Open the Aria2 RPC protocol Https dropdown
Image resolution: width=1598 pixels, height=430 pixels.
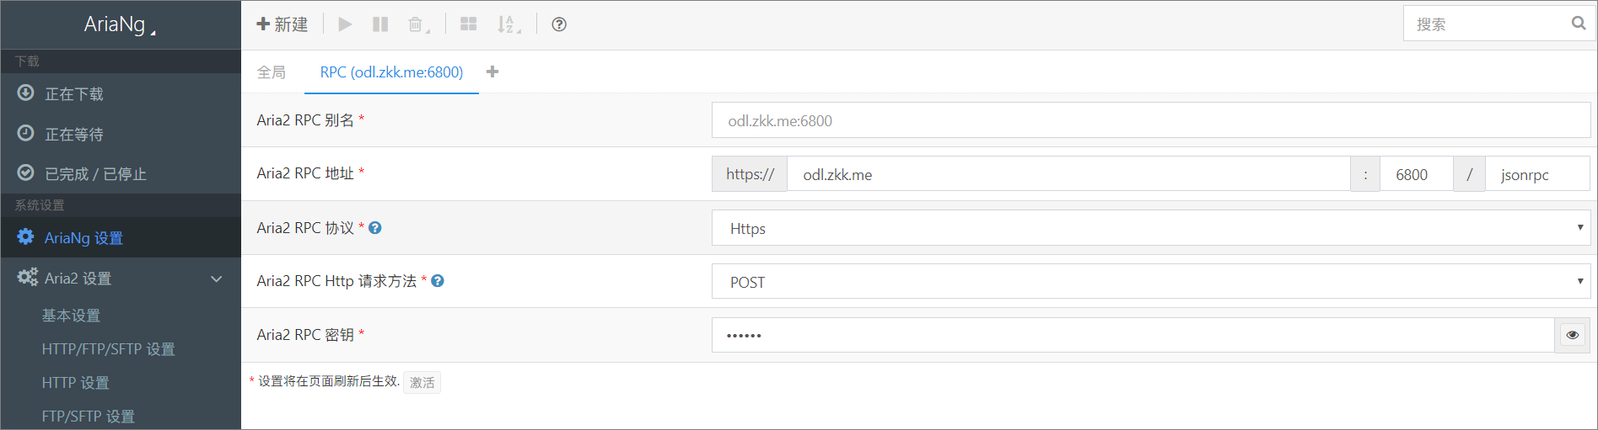[1150, 228]
